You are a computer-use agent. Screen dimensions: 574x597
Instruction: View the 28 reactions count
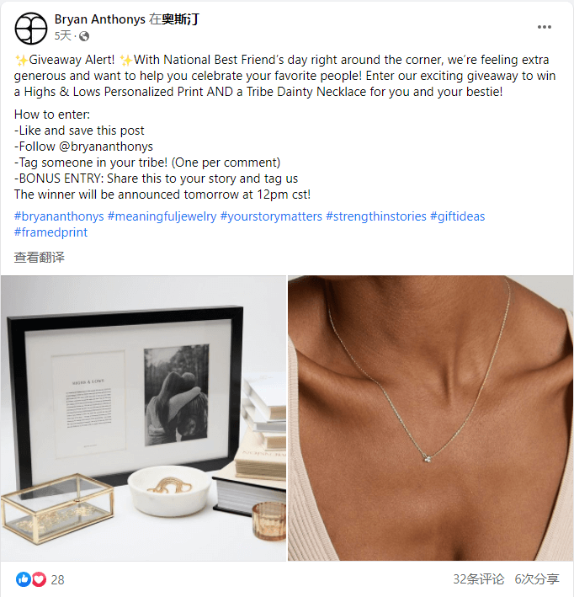click(57, 579)
